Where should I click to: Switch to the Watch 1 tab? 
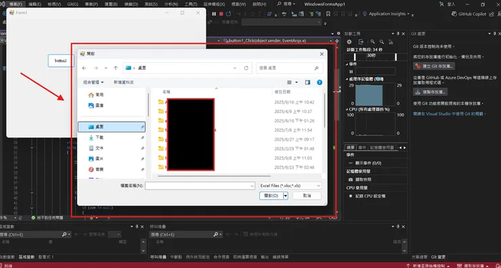45,256
